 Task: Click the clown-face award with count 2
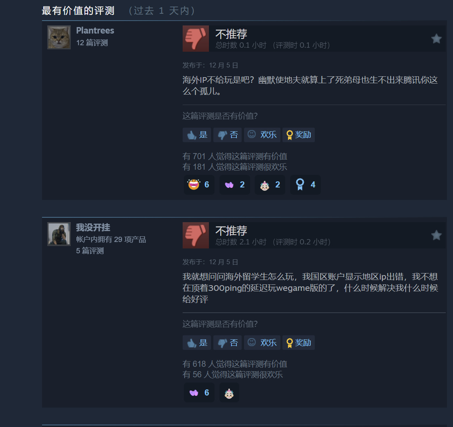(x=270, y=185)
